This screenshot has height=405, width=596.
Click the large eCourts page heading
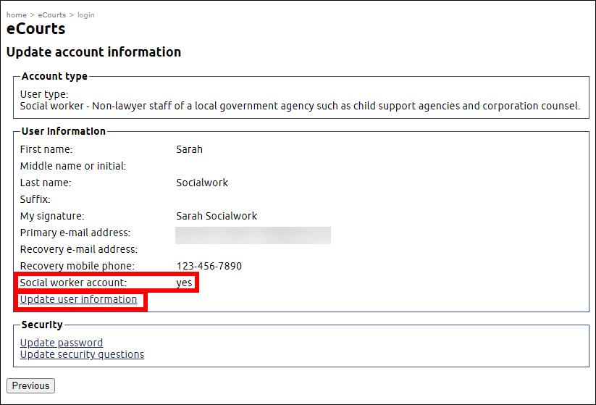36,29
